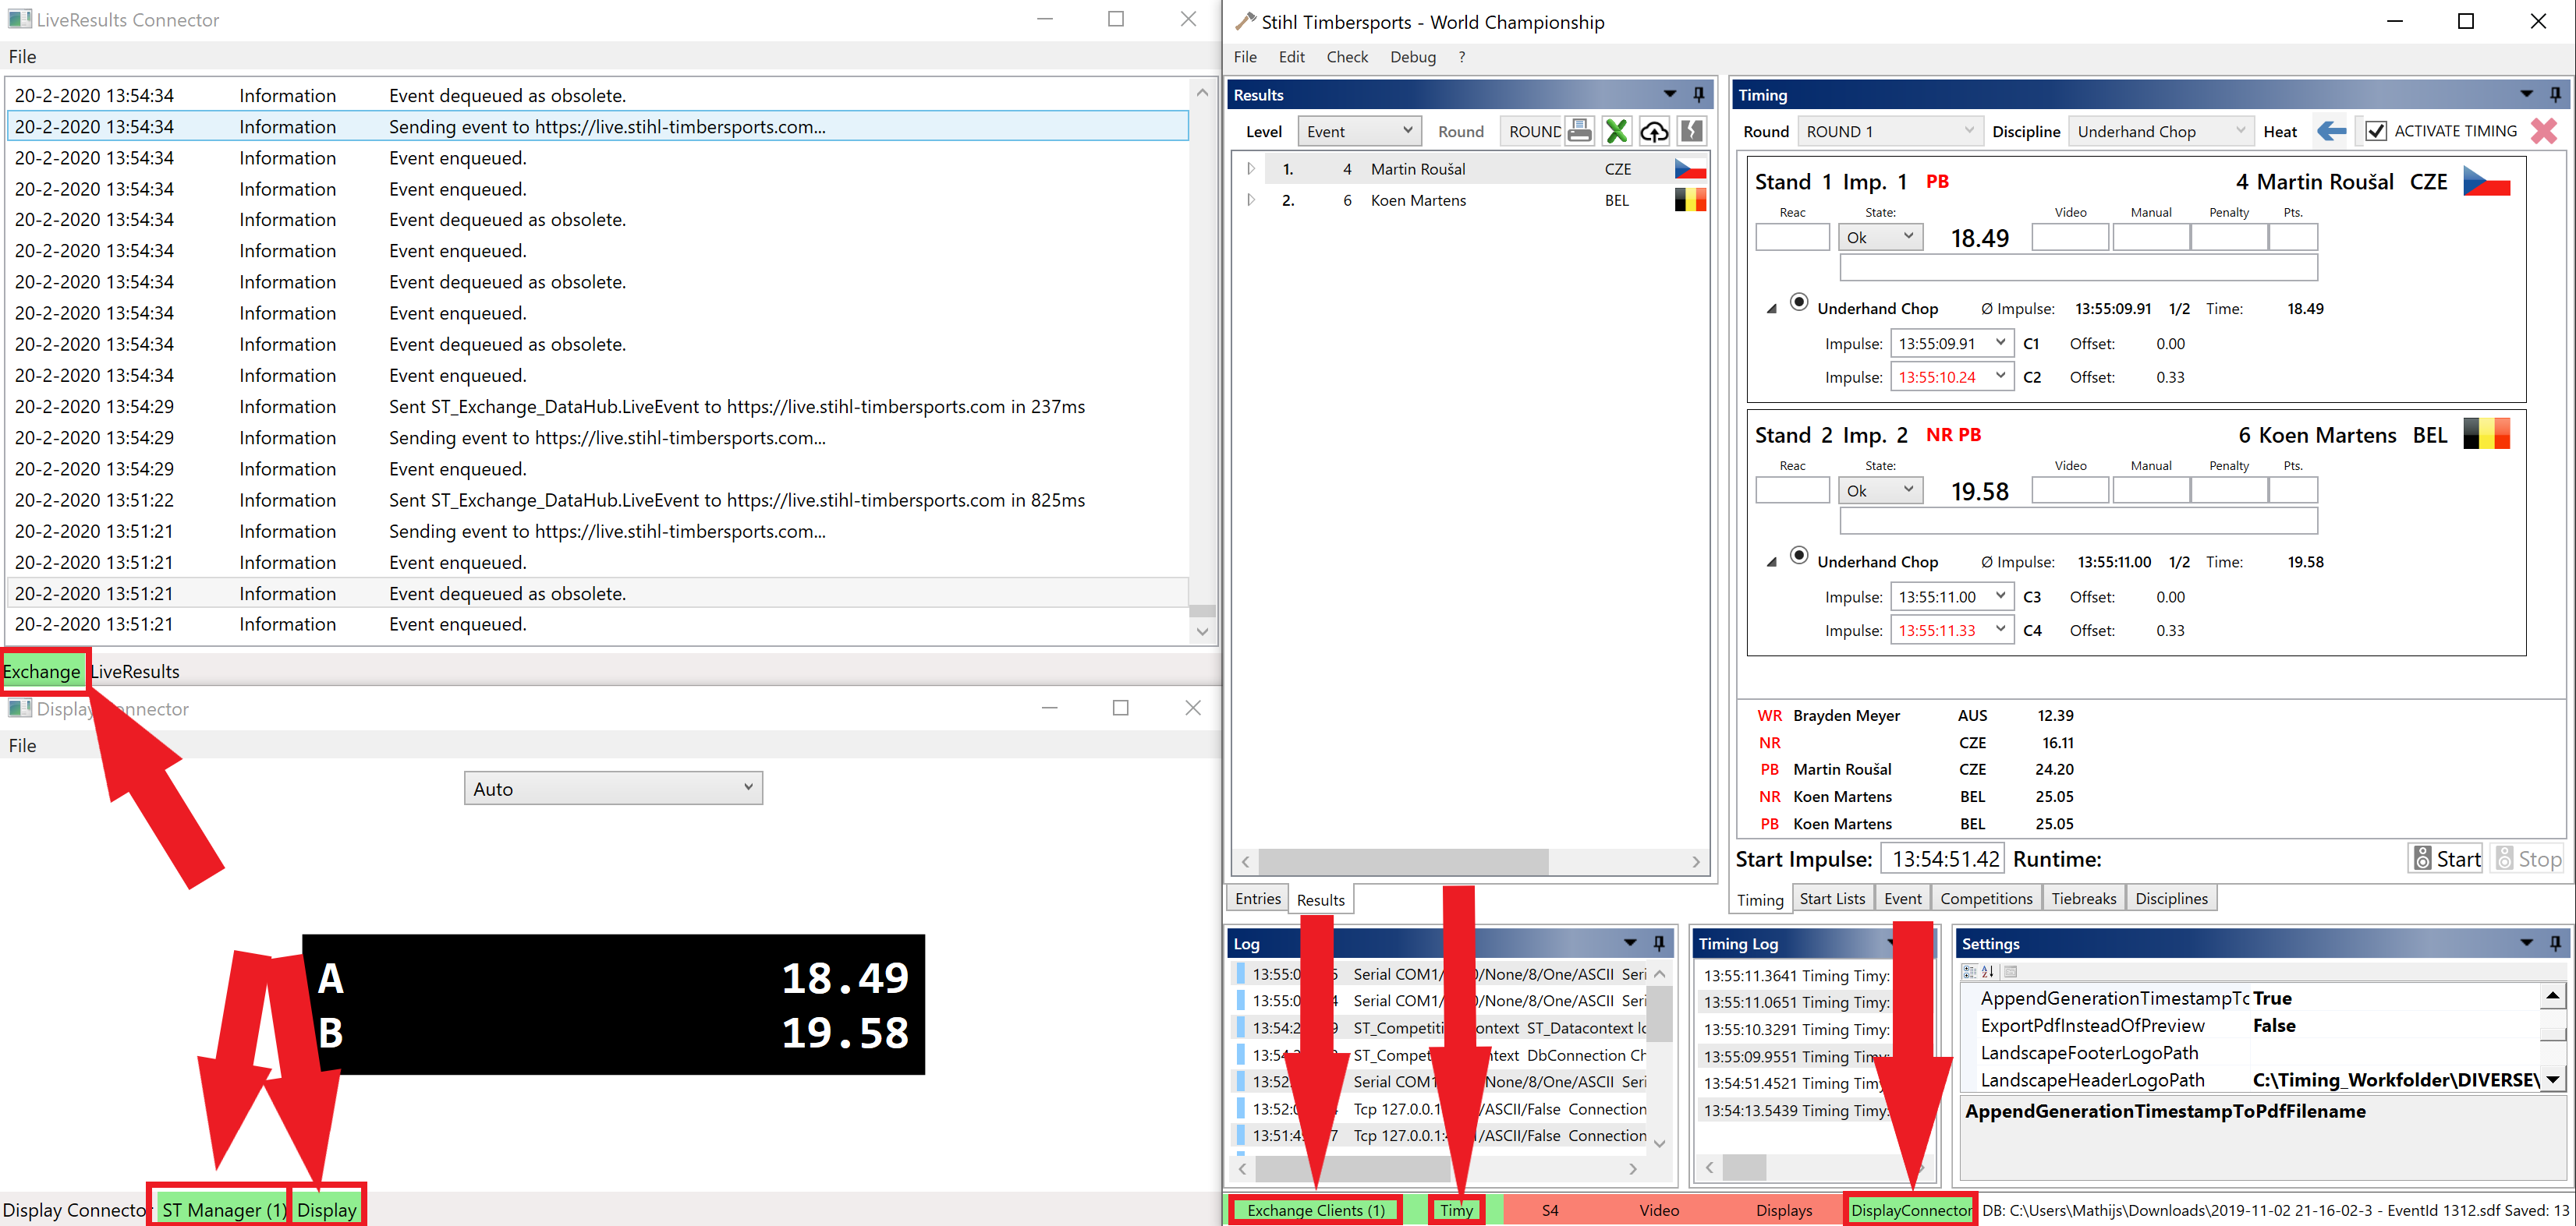Click the print results icon
Image resolution: width=2576 pixels, height=1226 pixels.
1580,131
